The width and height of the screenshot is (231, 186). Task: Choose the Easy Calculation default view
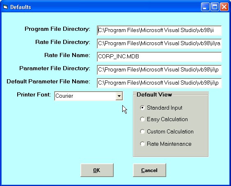[x=142, y=119]
